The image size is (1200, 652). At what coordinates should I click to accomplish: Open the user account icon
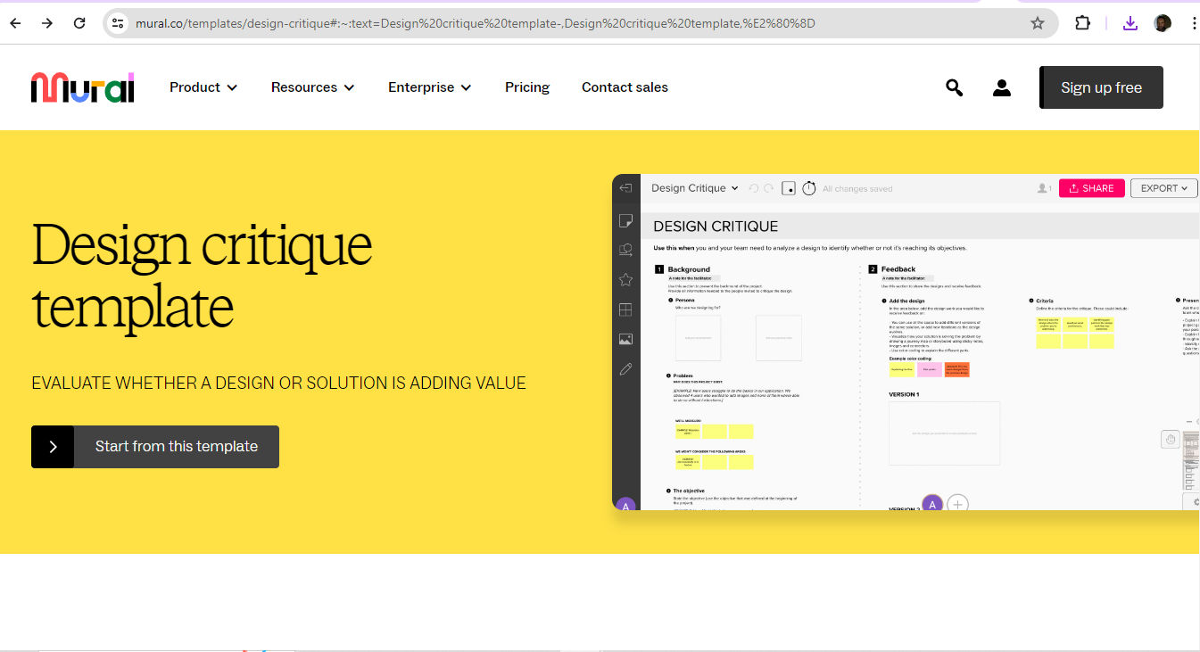1002,87
